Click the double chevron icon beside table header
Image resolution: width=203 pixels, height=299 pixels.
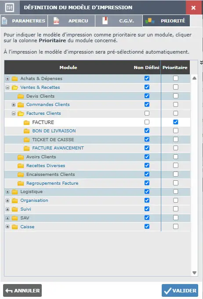201,62
